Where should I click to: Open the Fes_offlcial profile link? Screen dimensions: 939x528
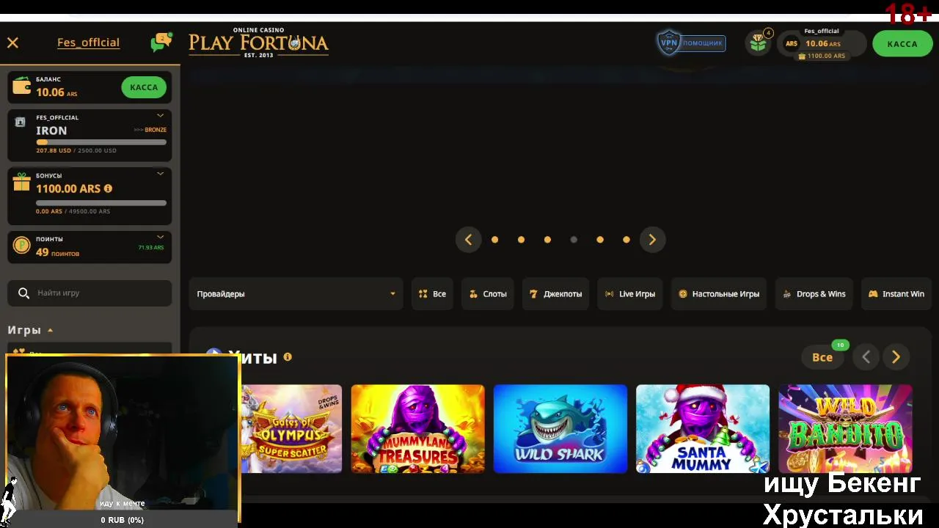tap(88, 43)
